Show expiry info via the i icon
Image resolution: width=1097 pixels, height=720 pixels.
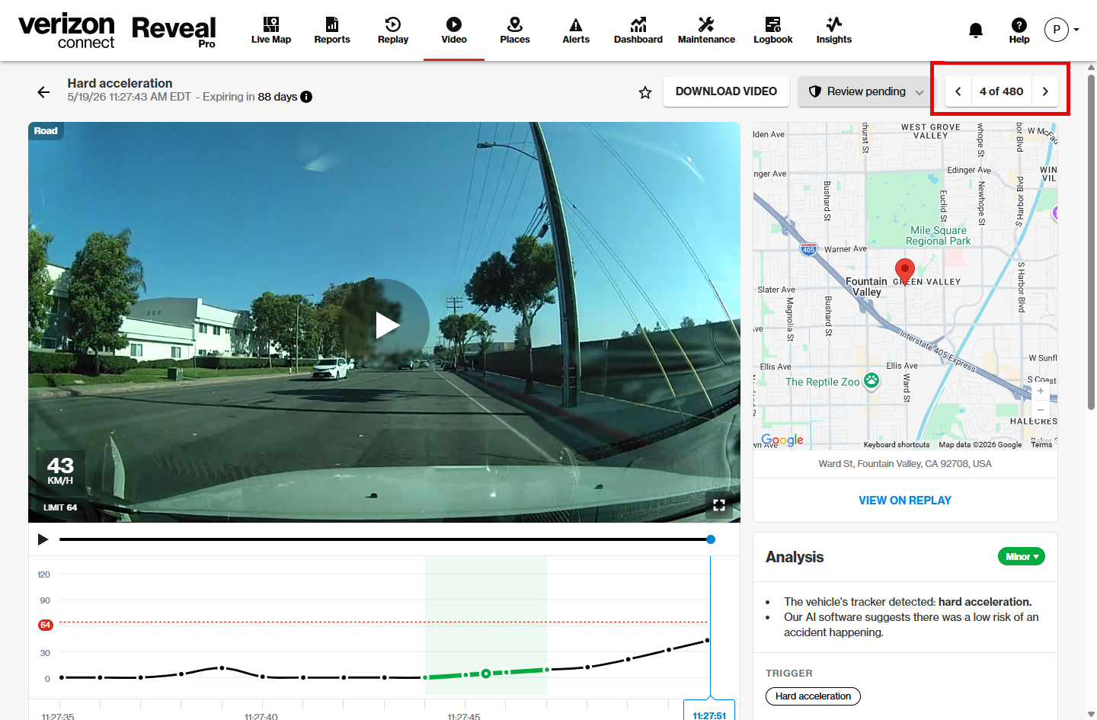[306, 97]
